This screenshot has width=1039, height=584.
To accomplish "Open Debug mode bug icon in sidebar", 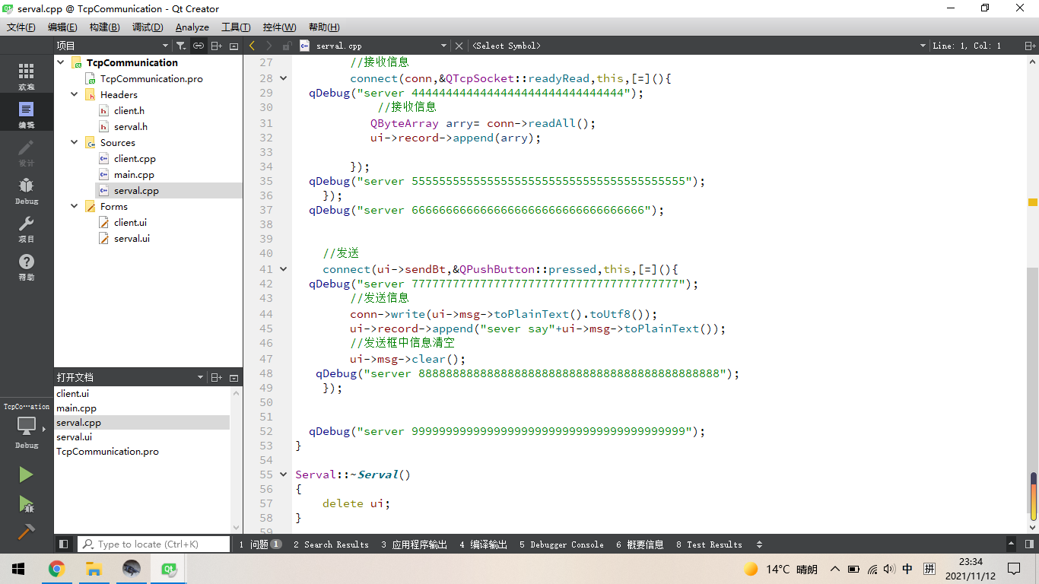I will pyautogui.click(x=26, y=190).
